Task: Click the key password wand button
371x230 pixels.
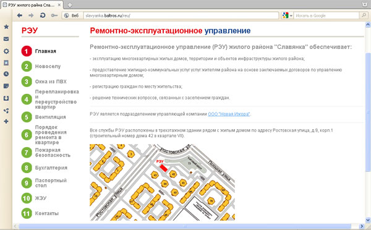Action: tap(54, 15)
